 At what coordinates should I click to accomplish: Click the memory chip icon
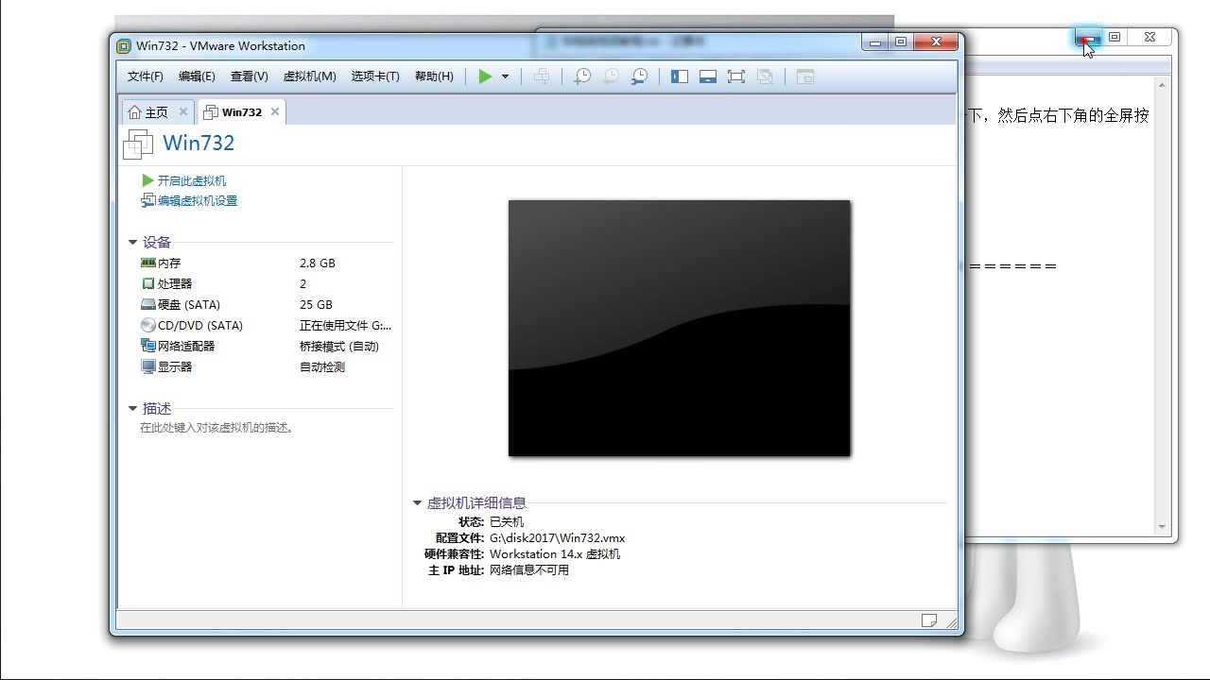tap(148, 263)
